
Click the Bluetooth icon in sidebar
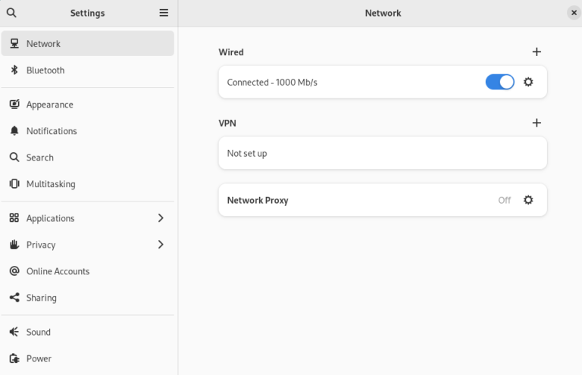point(14,70)
